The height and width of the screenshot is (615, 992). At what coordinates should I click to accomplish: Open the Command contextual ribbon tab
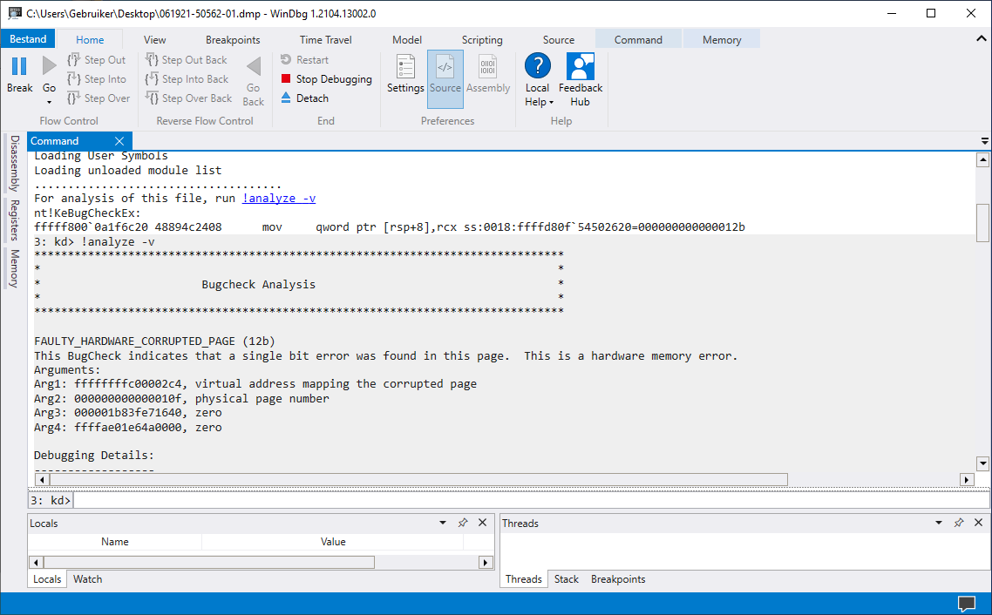click(638, 39)
